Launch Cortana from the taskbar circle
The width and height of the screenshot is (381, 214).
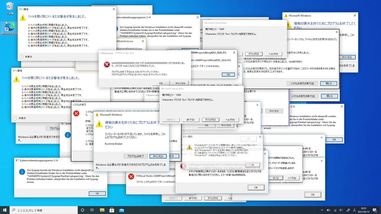tap(82, 210)
